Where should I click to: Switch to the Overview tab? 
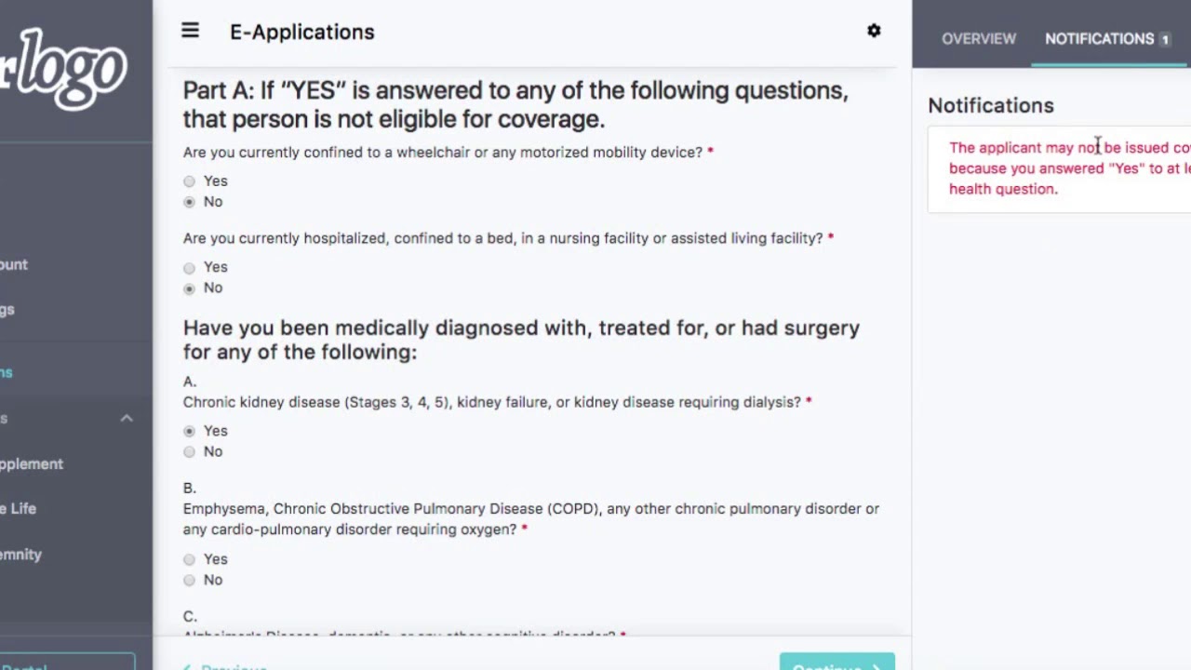[979, 39]
